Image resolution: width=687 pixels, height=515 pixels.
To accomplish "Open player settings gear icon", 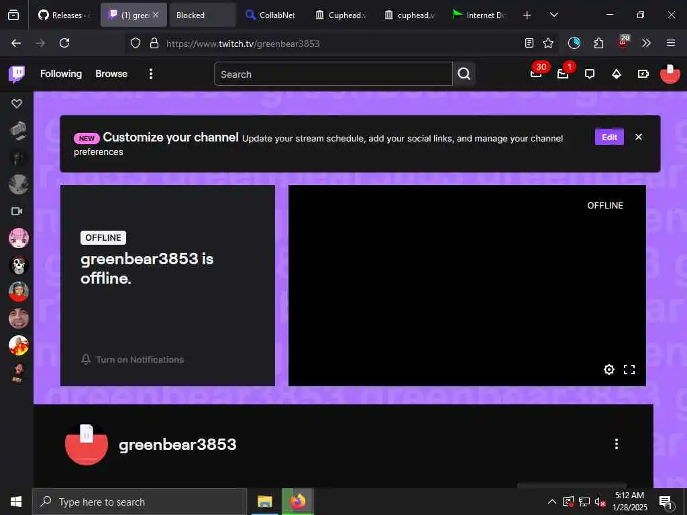I will (609, 369).
